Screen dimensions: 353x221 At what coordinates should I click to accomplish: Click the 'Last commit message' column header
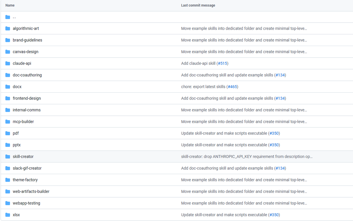pyautogui.click(x=198, y=5)
